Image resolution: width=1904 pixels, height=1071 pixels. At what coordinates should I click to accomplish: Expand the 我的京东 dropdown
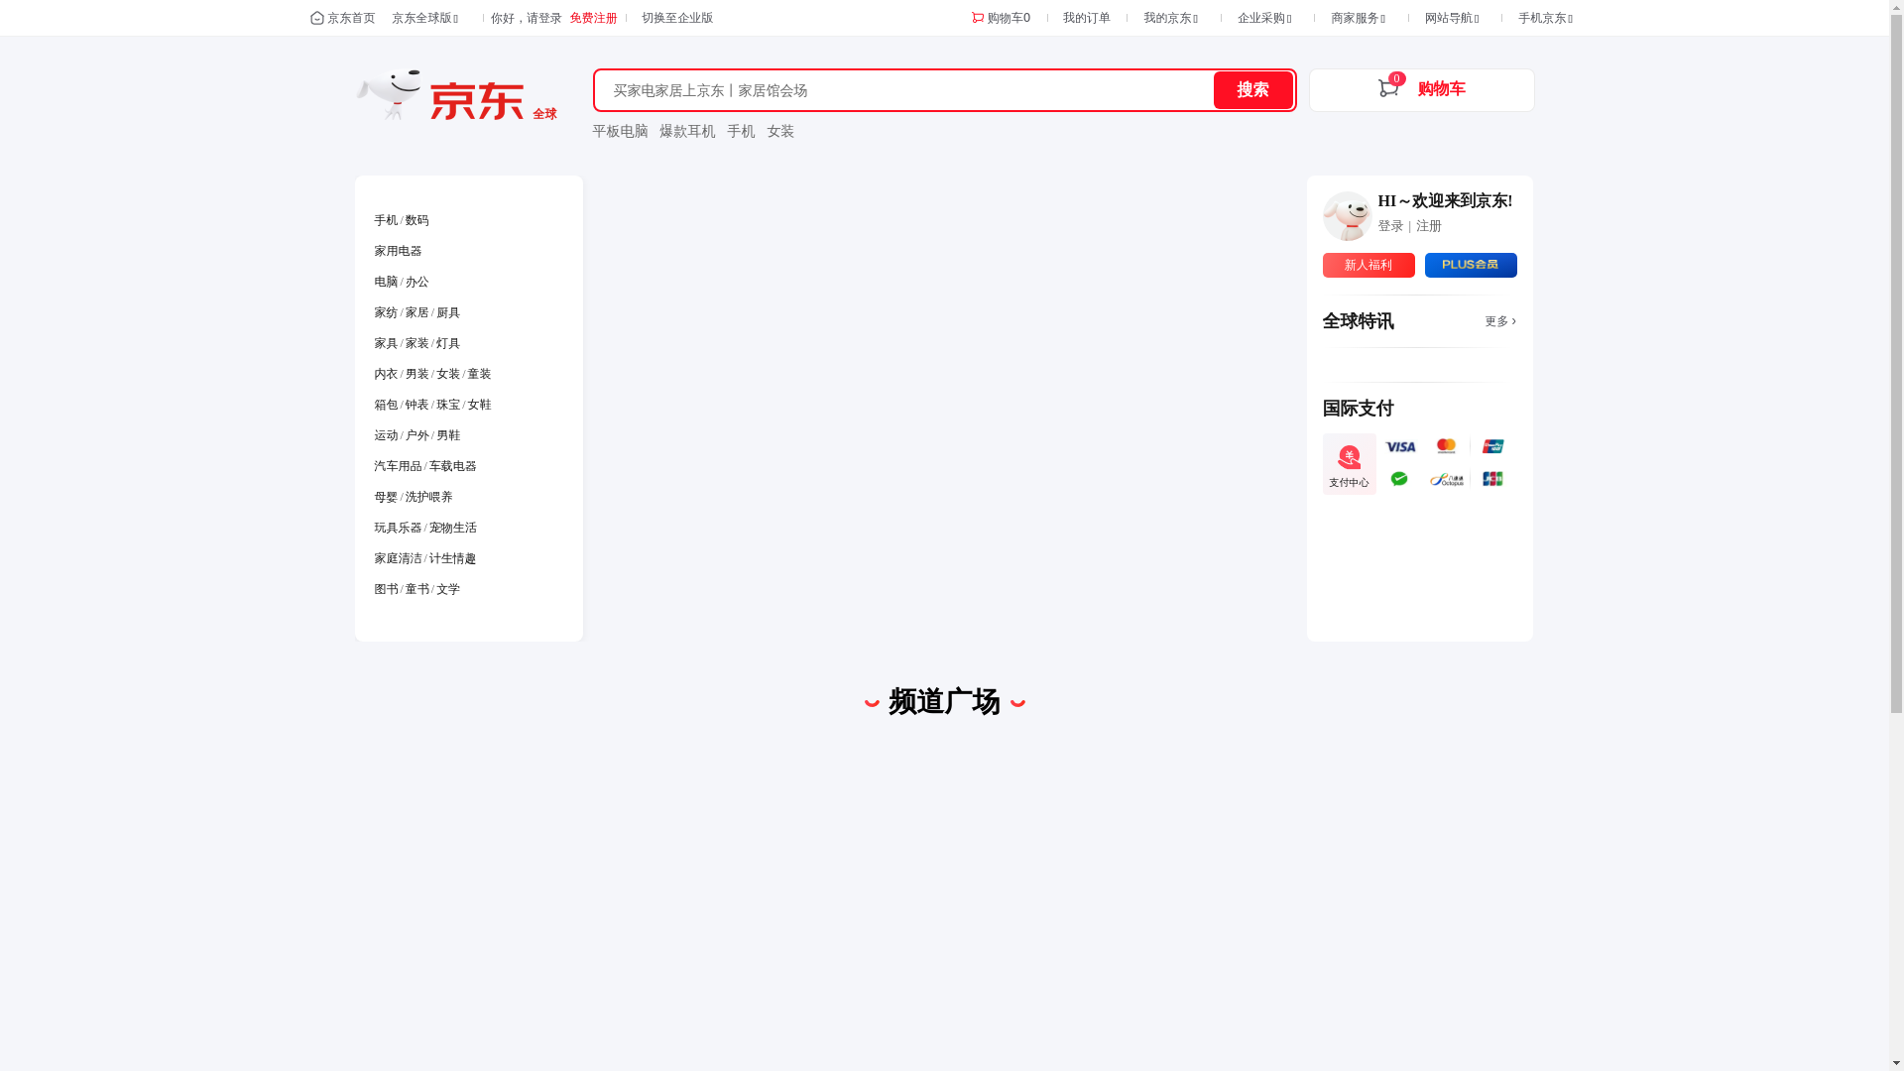(1171, 18)
